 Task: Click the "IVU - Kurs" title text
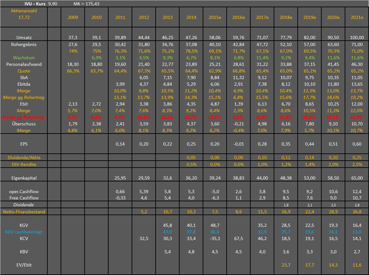35,4
